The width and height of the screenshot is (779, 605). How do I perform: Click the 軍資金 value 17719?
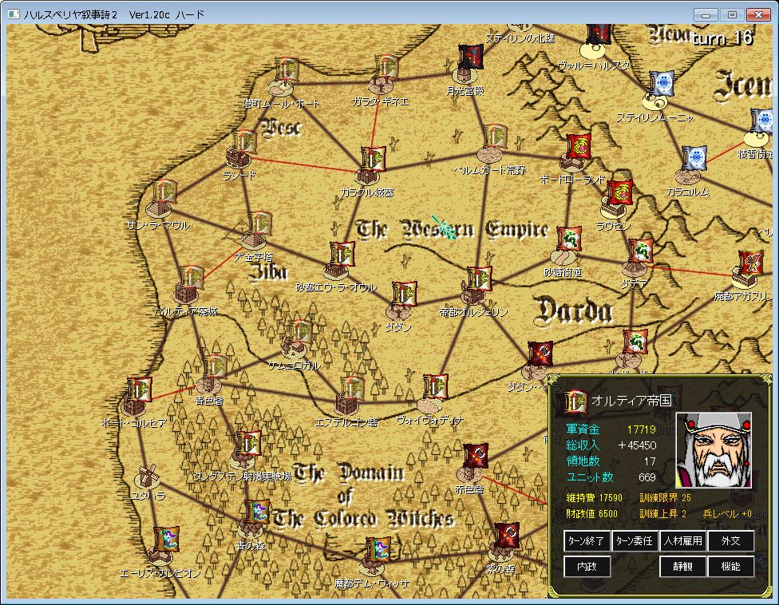tap(642, 429)
